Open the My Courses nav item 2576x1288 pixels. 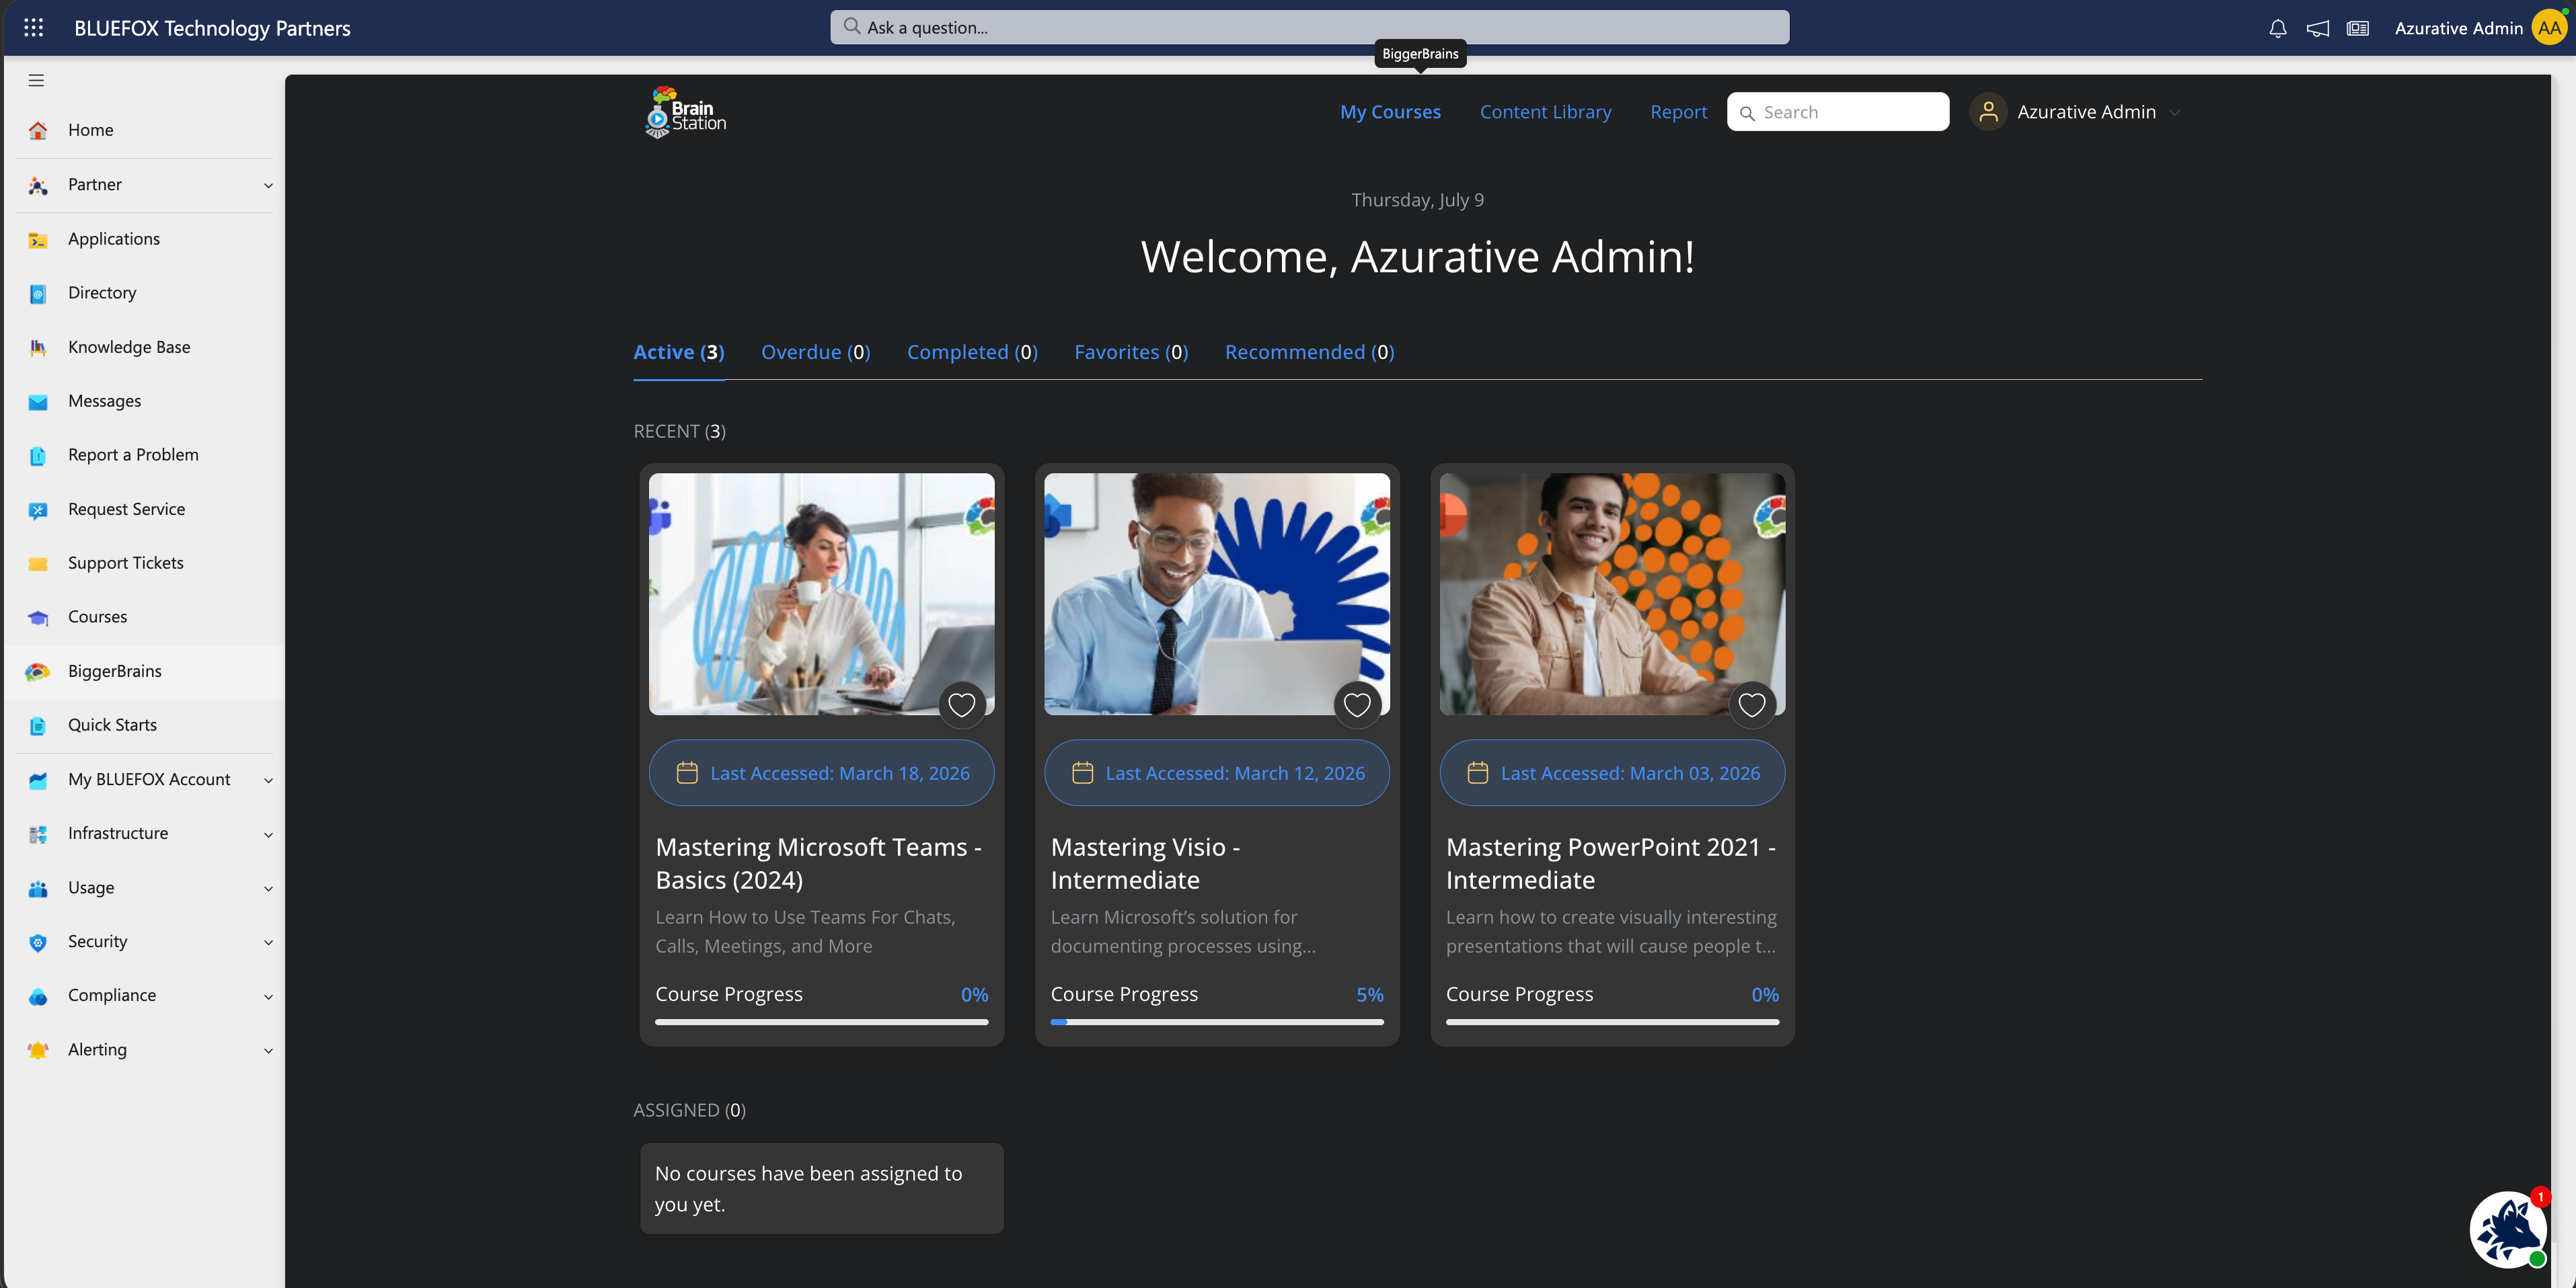point(1390,112)
